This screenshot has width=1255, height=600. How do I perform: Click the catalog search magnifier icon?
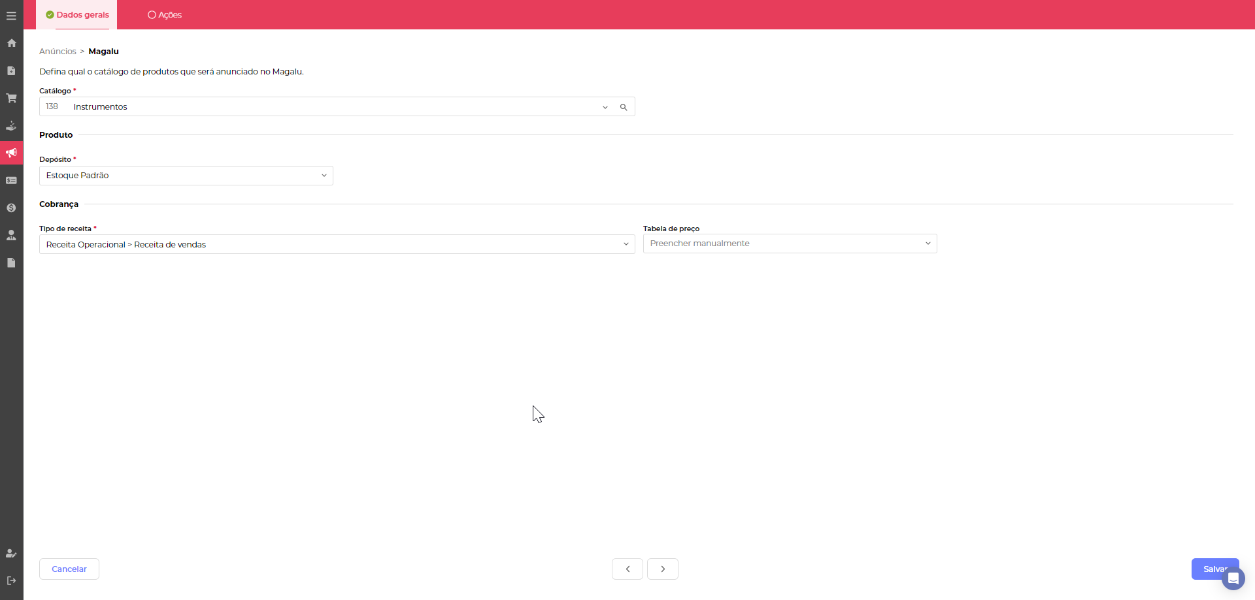click(x=624, y=107)
